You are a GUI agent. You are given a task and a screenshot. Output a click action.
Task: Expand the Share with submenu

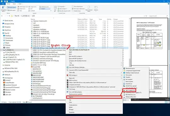94,78
